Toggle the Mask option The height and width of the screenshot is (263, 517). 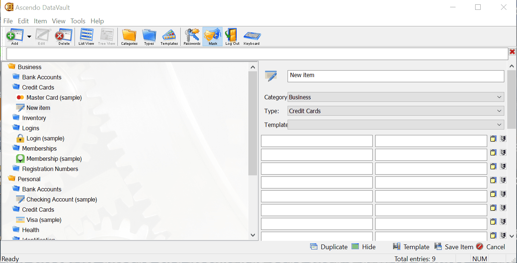pyautogui.click(x=213, y=37)
